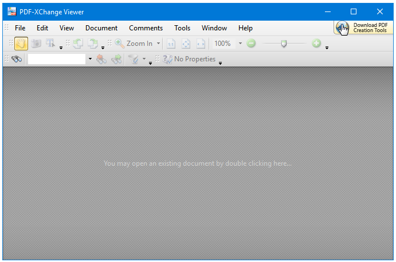The width and height of the screenshot is (396, 262).
Task: Open the Window menu
Action: pyautogui.click(x=214, y=28)
